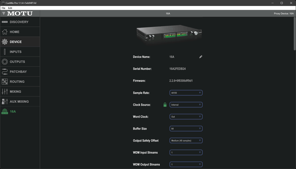
Task: Click the 16A device rack image
Action: (x=169, y=35)
